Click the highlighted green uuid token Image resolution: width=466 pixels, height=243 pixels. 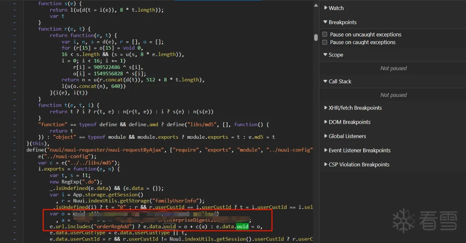coord(242,226)
